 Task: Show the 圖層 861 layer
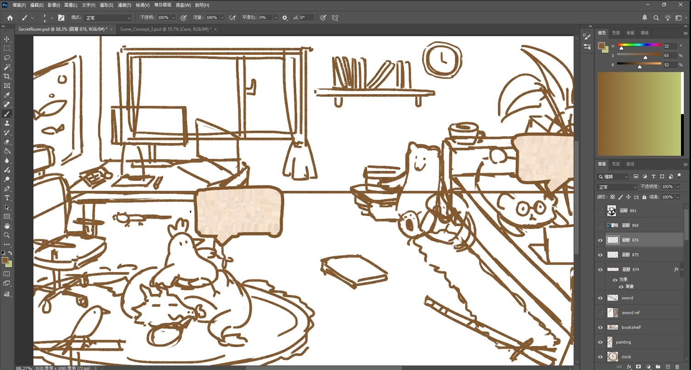coord(600,211)
